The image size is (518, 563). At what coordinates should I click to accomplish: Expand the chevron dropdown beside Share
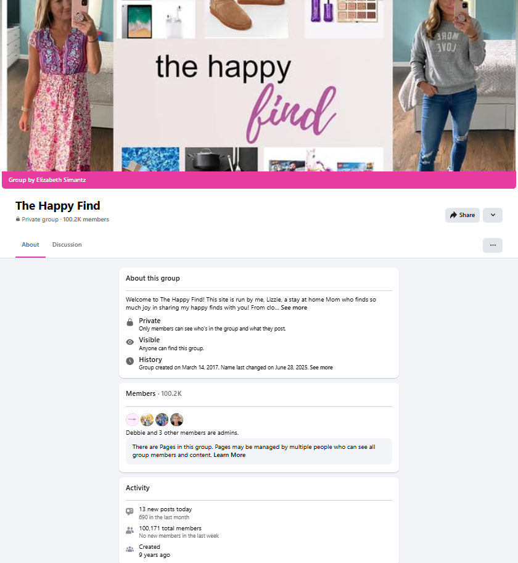point(493,215)
